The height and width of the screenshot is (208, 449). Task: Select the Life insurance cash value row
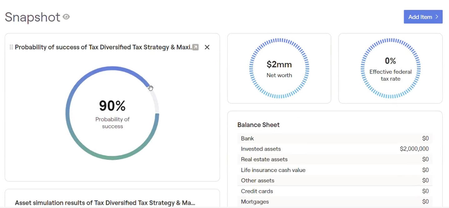(x=335, y=170)
